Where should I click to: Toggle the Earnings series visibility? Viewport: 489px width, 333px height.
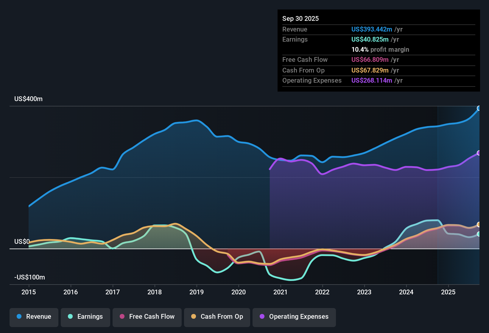(85, 317)
